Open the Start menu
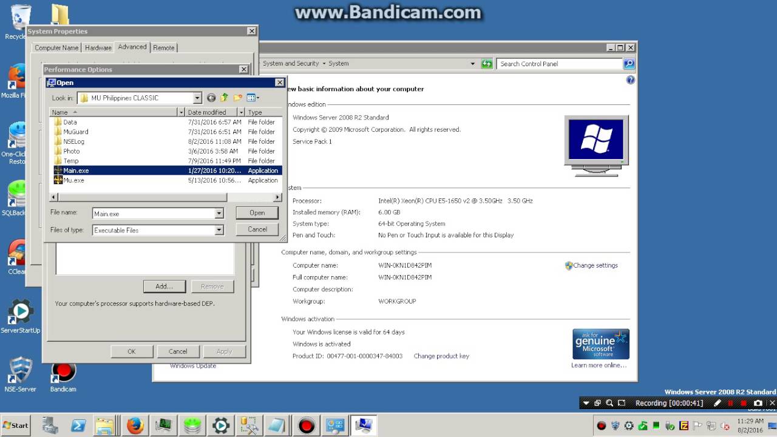The image size is (777, 437). 16,425
